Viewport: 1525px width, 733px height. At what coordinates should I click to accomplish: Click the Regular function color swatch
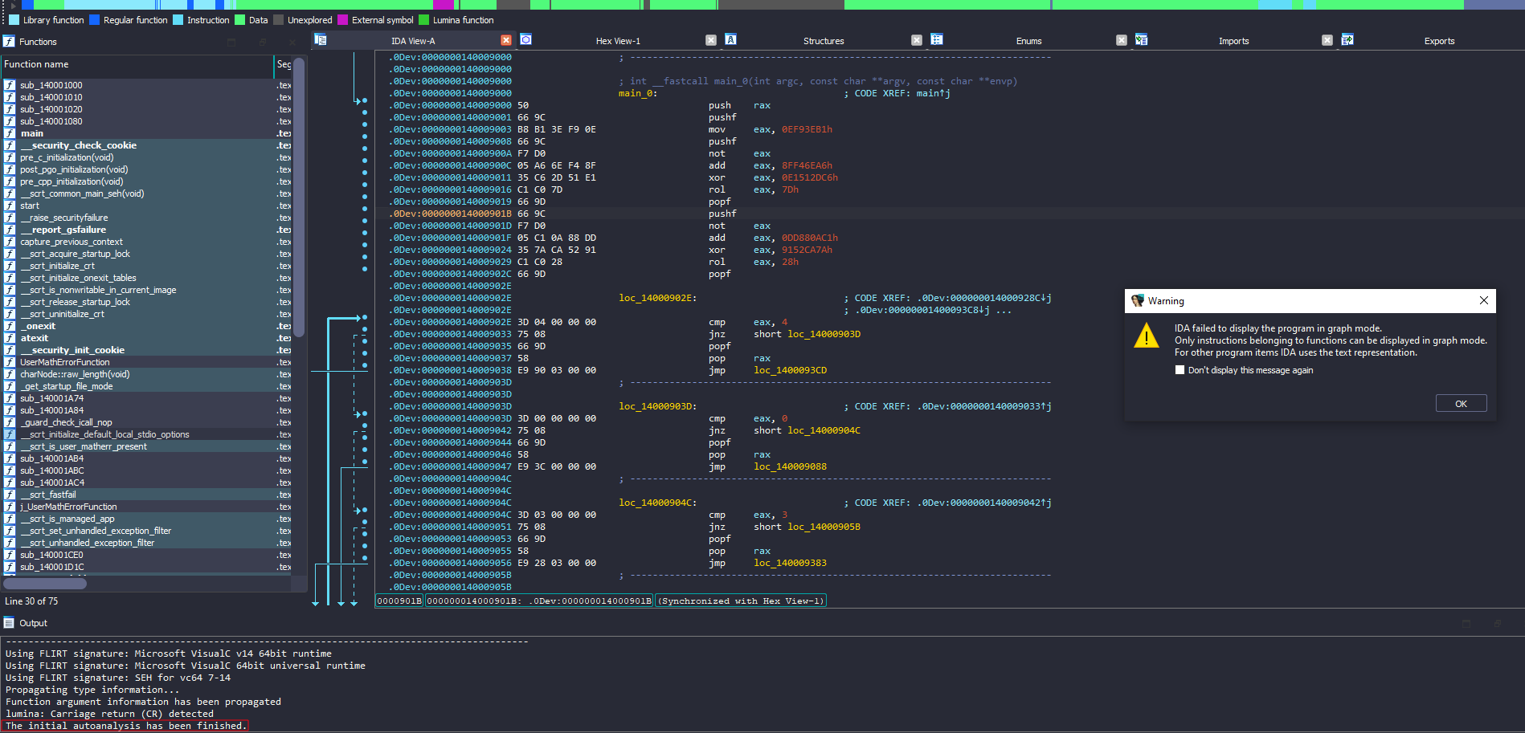95,20
